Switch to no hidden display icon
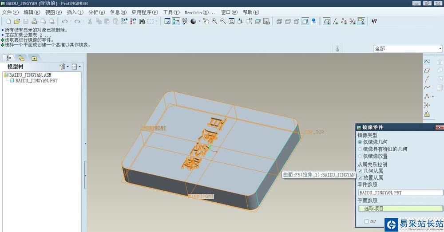The width and height of the screenshot is (444, 232). click(x=297, y=21)
